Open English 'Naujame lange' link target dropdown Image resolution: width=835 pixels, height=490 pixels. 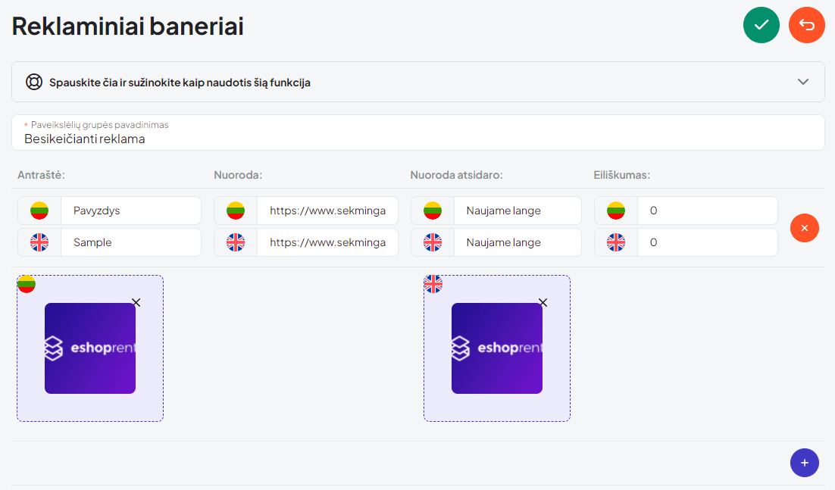tap(518, 242)
